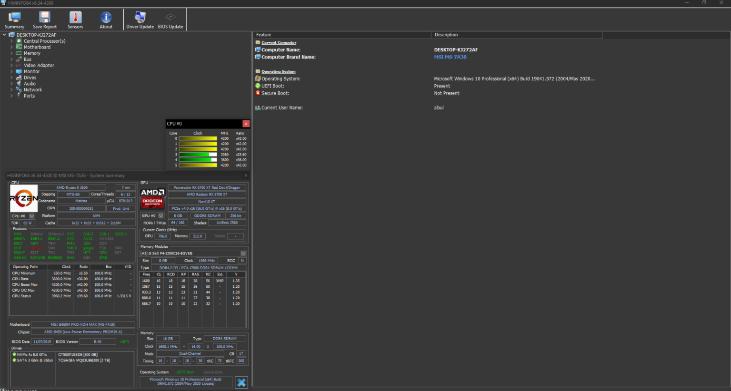This screenshot has height=391, width=731.
Task: Click the SATA drive green status icon
Action: pos(14,360)
